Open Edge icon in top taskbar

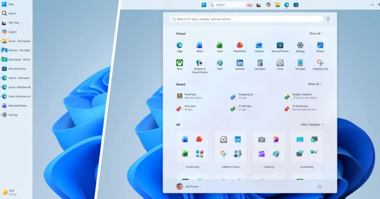pos(286,5)
